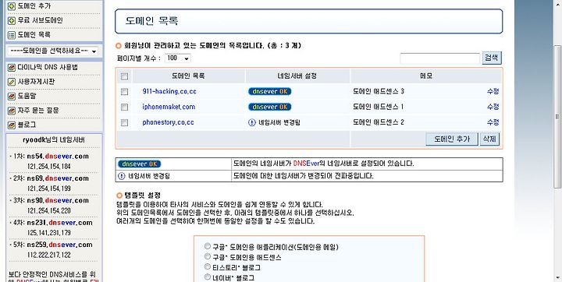The width and height of the screenshot is (562, 282).
Task: Select 구글 도메인용 애플리케이션 radio option
Action: coord(208,246)
